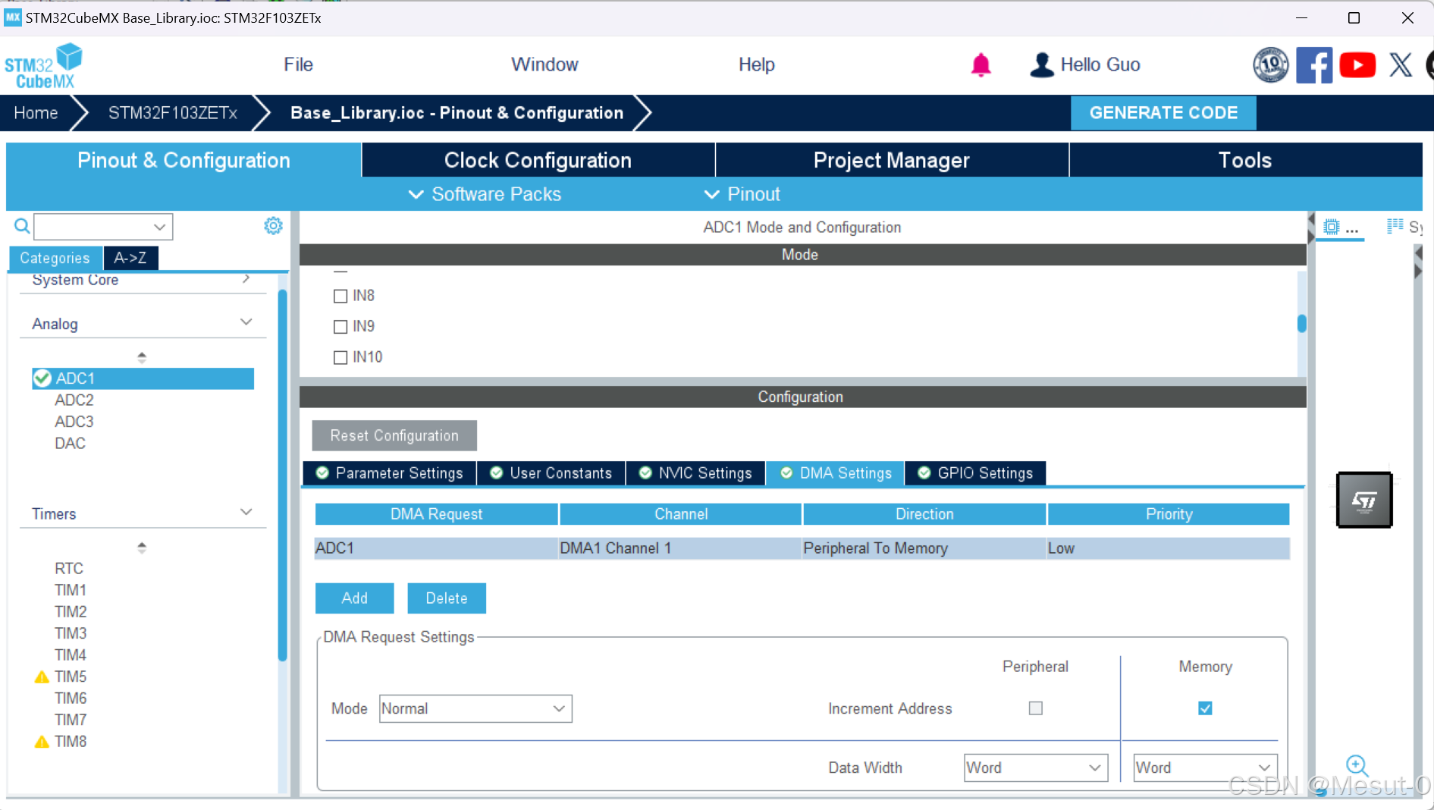Image resolution: width=1434 pixels, height=810 pixels.
Task: Click the ST chip thumbnail in pinout view
Action: click(1364, 500)
